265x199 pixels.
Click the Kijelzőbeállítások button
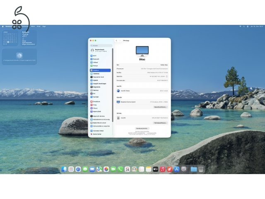tap(160, 107)
